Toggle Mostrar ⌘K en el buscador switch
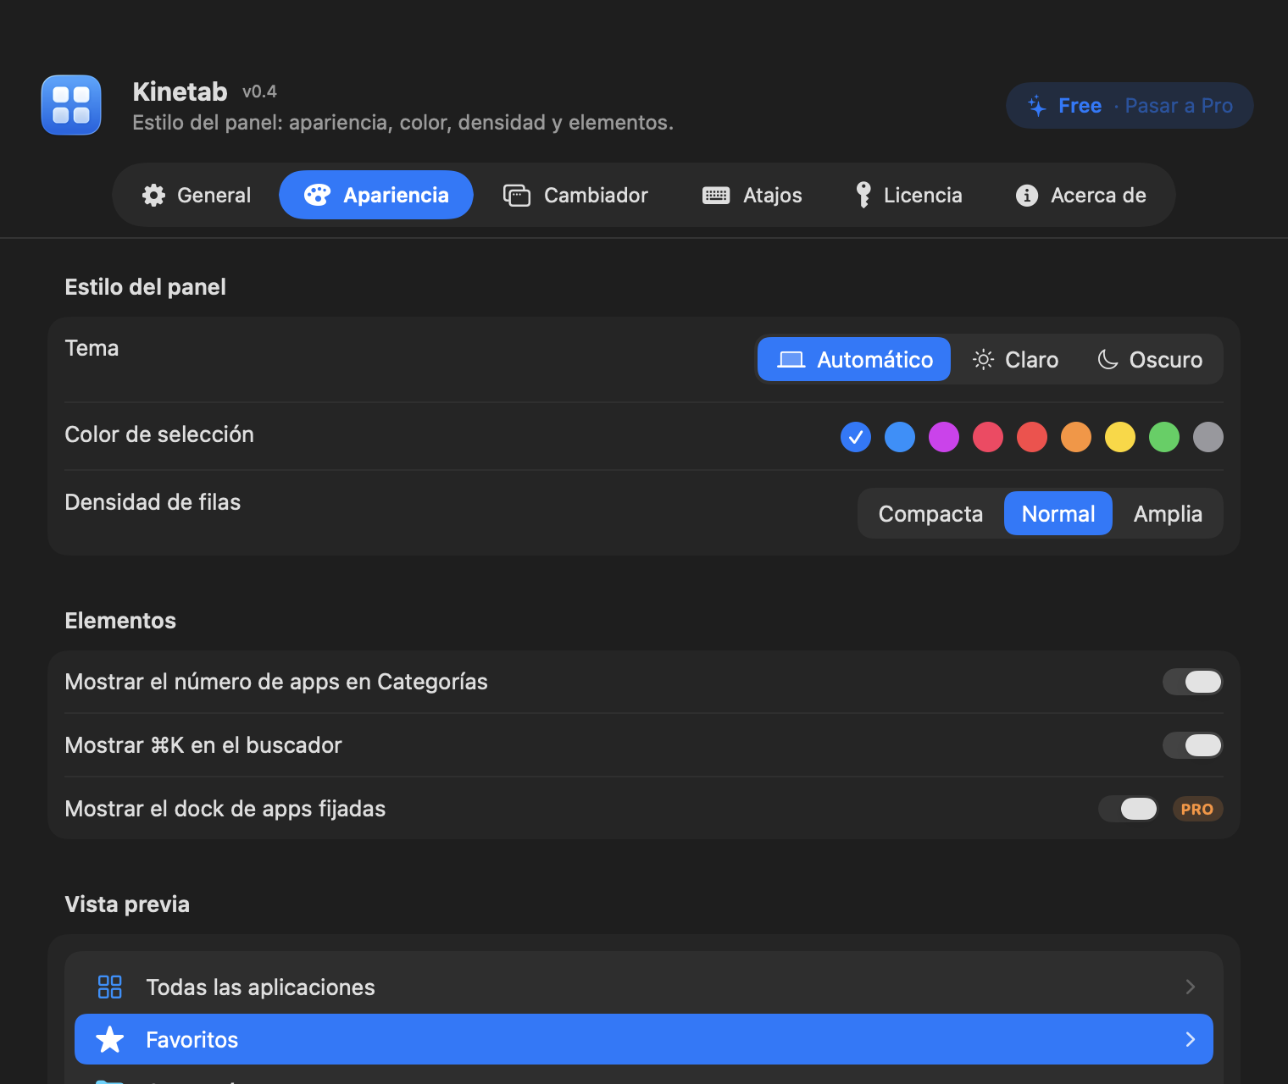This screenshot has width=1288, height=1084. pos(1192,745)
